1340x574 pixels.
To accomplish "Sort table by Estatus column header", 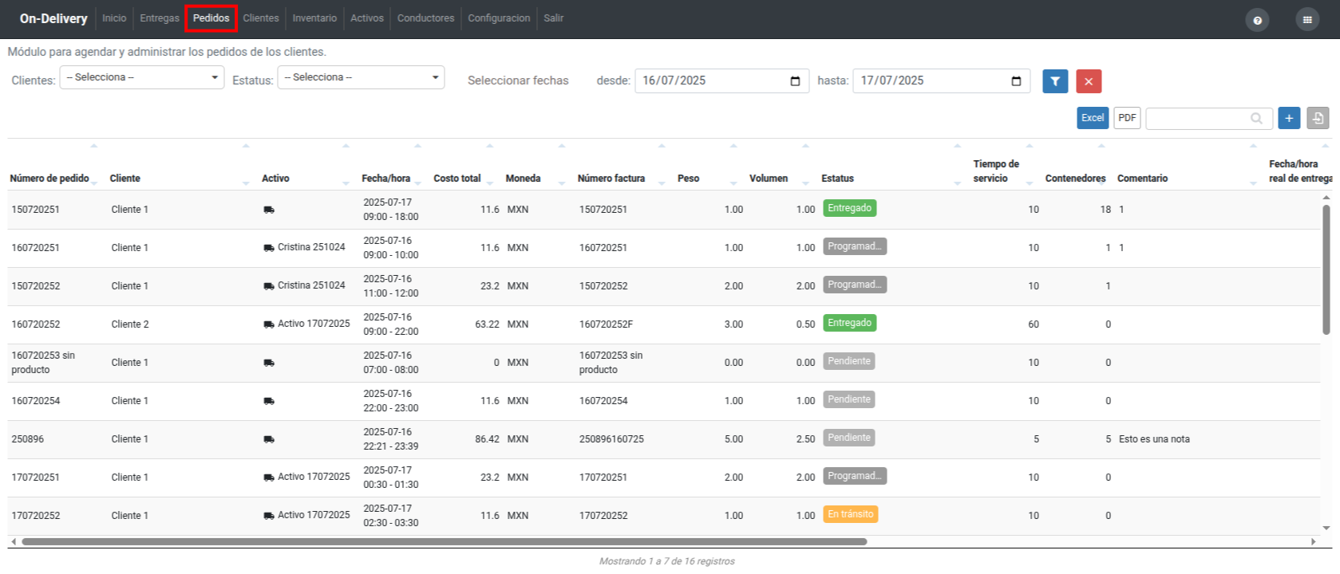I will point(837,179).
